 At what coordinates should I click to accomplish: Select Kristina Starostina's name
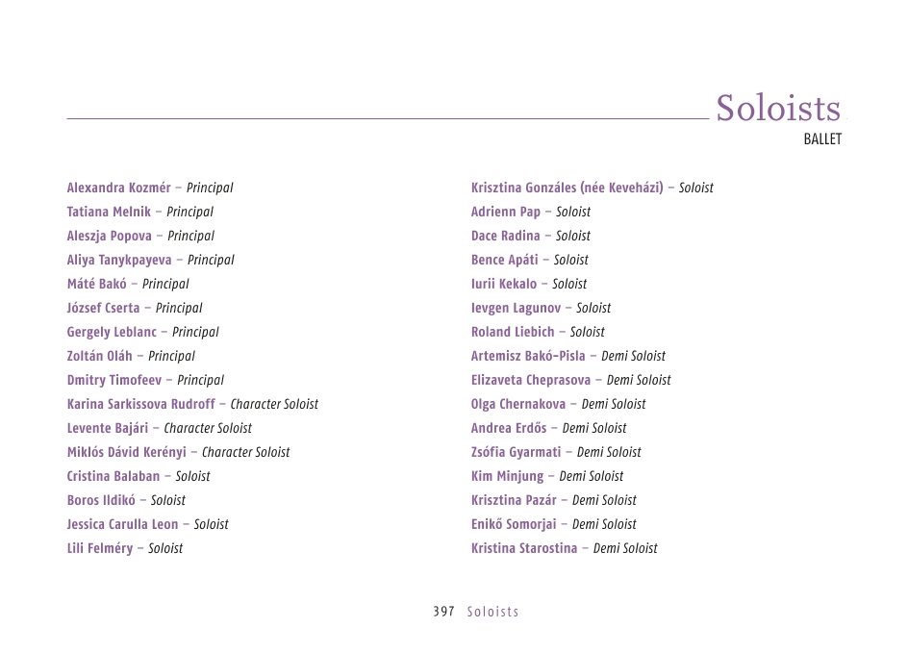[x=524, y=548]
